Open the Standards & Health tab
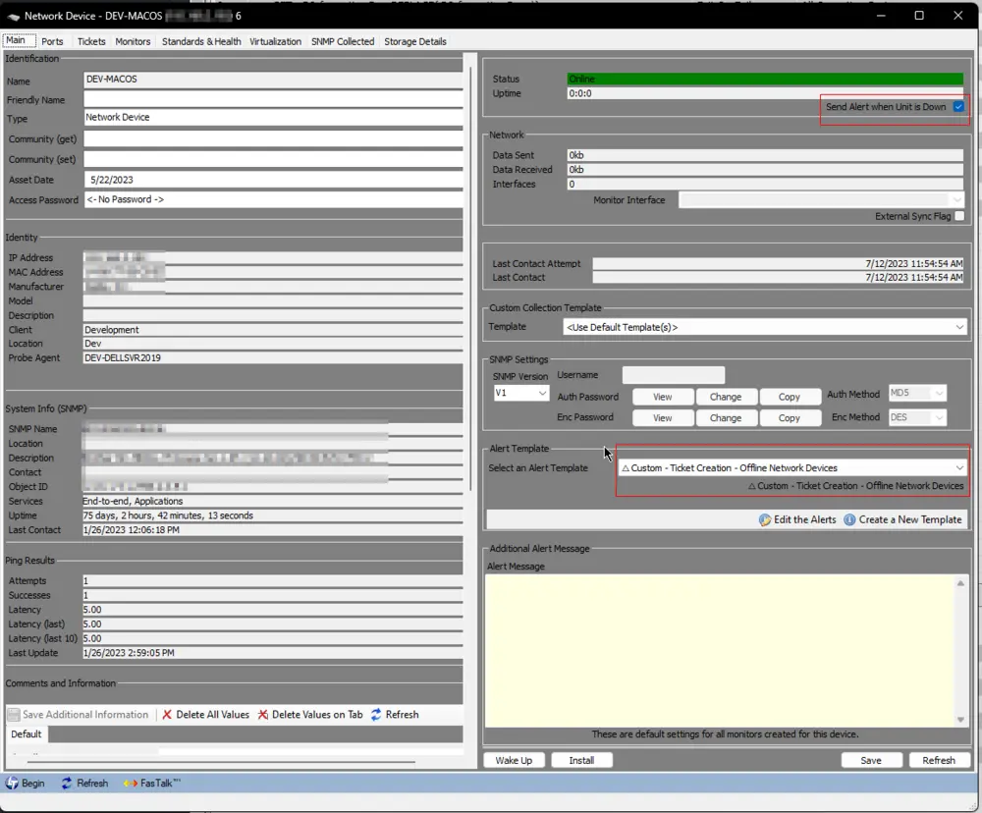Image resolution: width=982 pixels, height=813 pixels. pos(201,41)
